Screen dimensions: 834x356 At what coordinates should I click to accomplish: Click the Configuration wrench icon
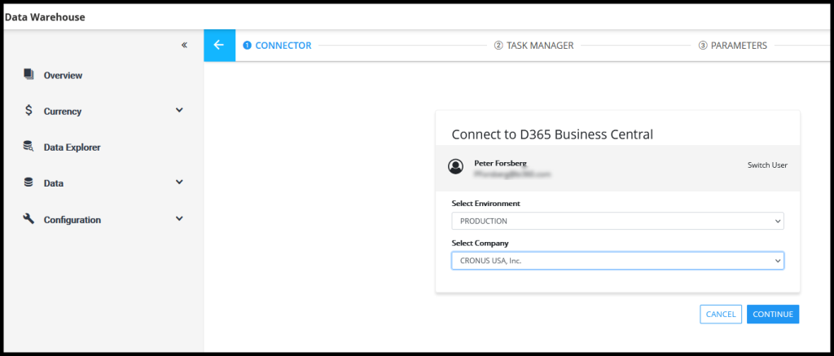29,219
